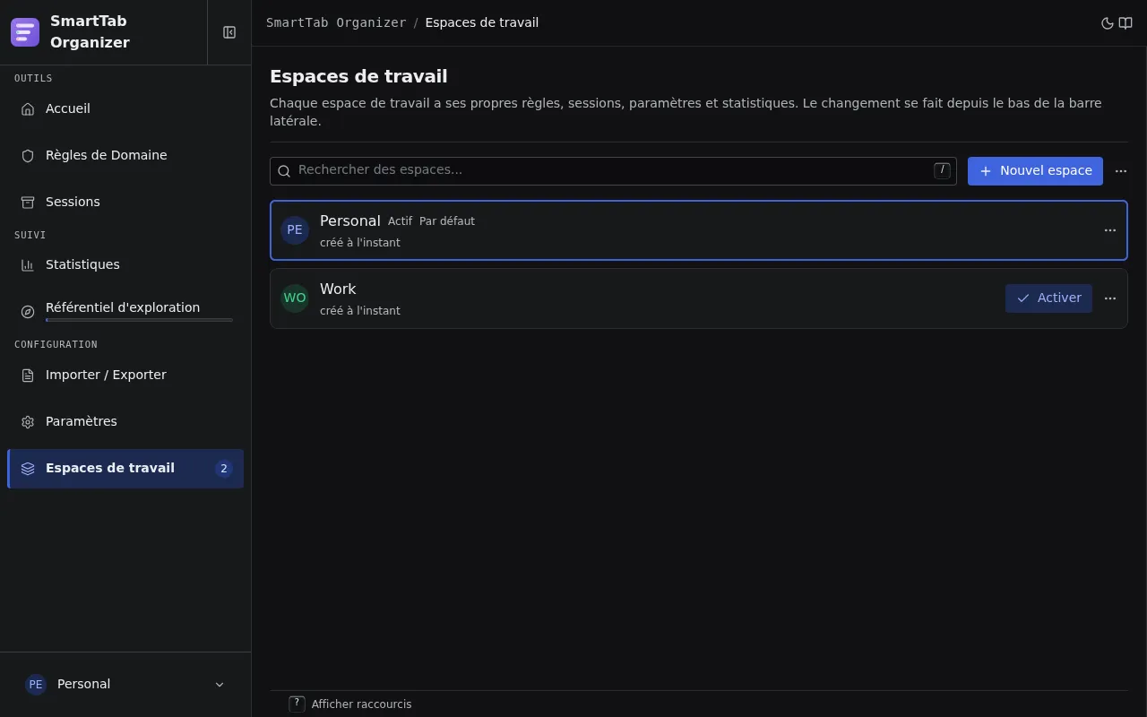Click the Espaces de travail layers icon
Image resolution: width=1147 pixels, height=717 pixels.
[x=28, y=468]
